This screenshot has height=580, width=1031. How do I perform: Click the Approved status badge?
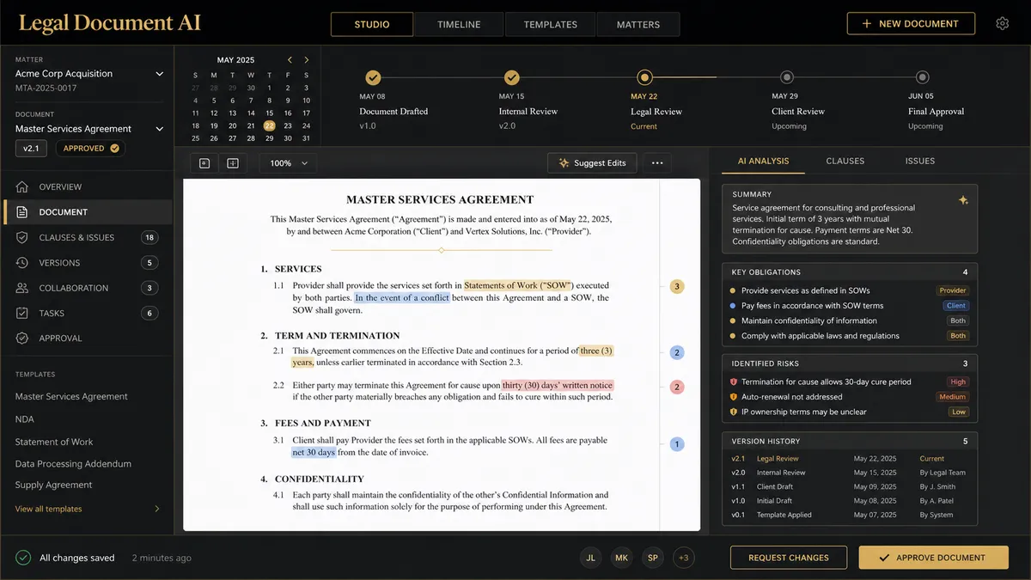click(x=90, y=148)
